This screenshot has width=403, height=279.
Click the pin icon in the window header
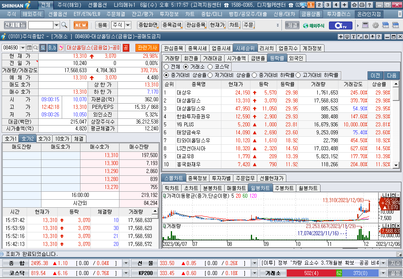coord(372,37)
